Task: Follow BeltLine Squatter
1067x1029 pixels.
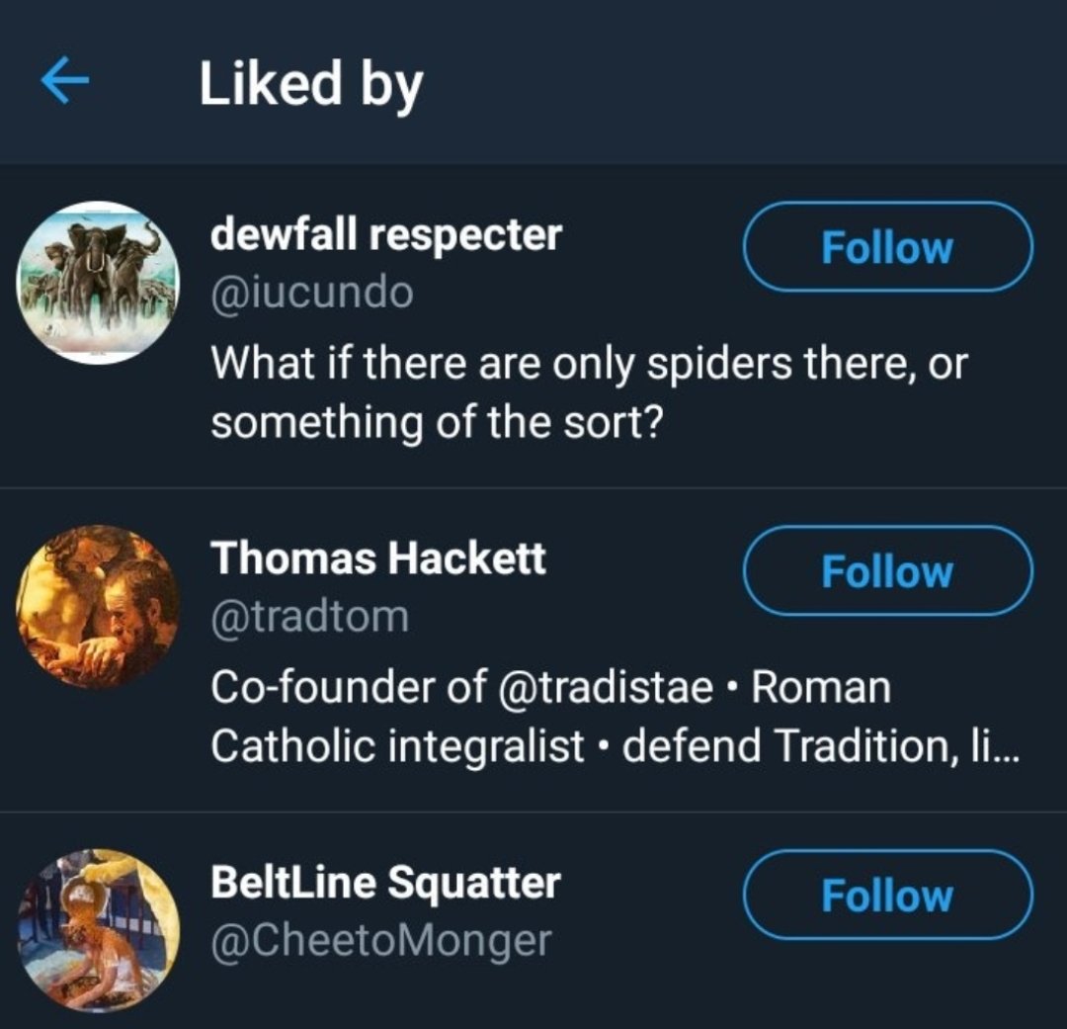Action: [x=887, y=895]
